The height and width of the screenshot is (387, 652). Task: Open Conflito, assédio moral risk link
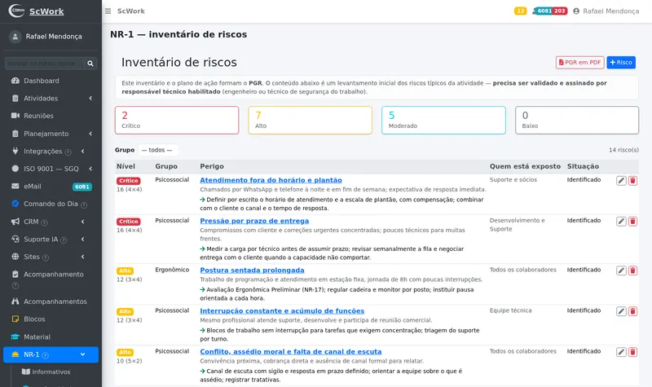coord(291,352)
